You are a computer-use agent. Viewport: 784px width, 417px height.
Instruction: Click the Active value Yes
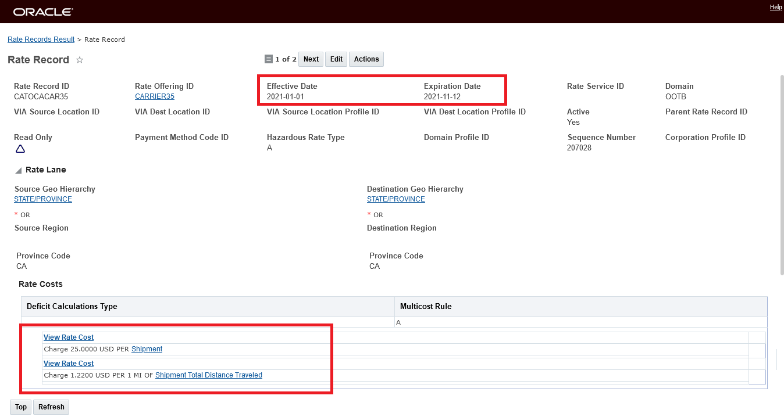(573, 122)
